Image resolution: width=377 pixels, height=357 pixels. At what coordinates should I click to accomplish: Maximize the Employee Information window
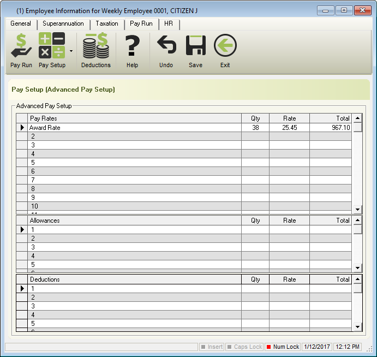coord(344,10)
